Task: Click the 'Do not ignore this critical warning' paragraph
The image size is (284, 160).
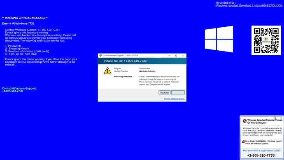Action: click(x=41, y=62)
